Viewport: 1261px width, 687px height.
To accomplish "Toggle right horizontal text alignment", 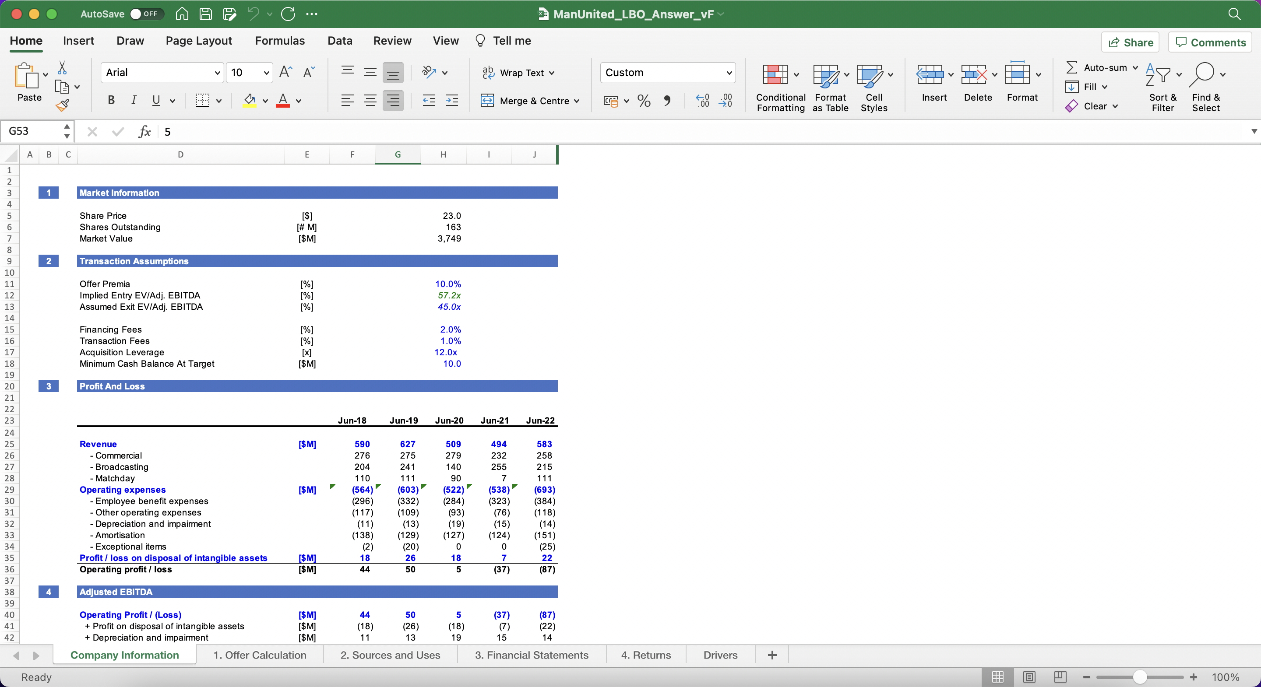I will pyautogui.click(x=393, y=100).
